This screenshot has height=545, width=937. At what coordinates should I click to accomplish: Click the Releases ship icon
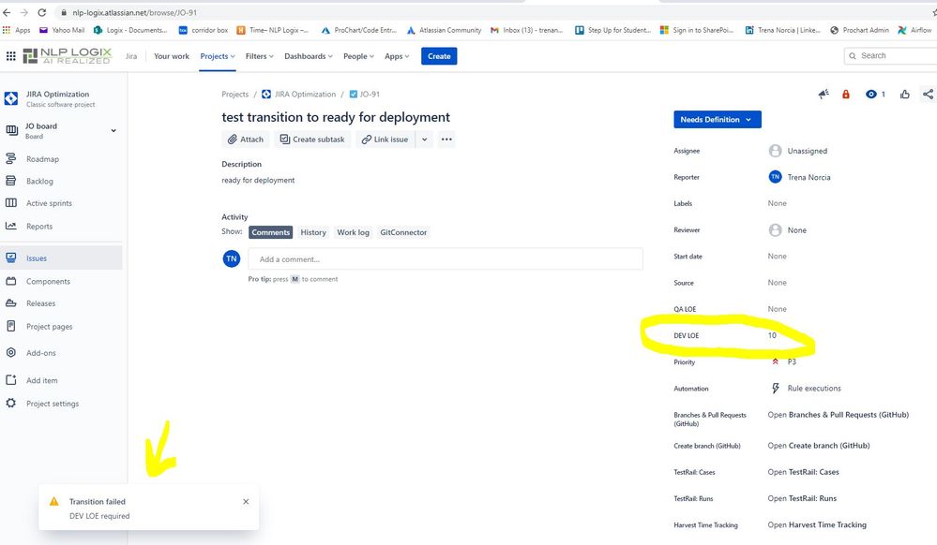10,303
